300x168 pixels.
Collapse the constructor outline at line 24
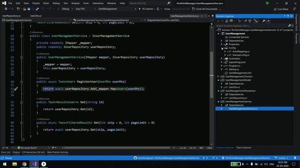point(22,57)
